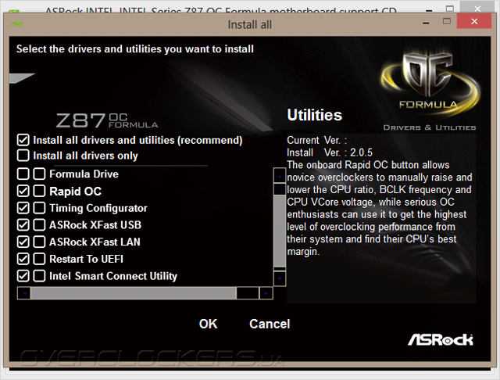Uncheck first Timing Configurator checkbox

pyautogui.click(x=23, y=208)
